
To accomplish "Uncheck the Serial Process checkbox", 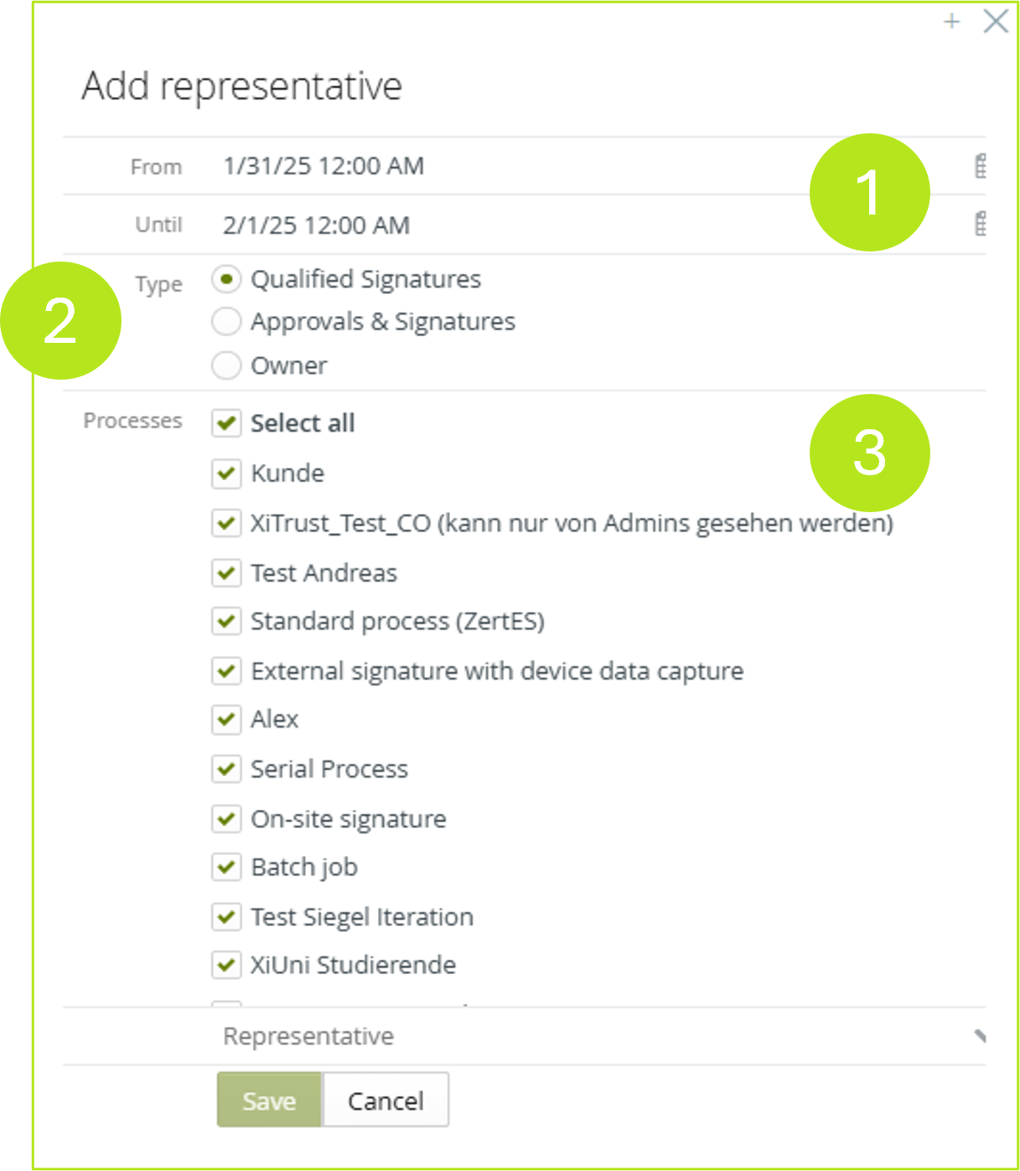I will [226, 769].
